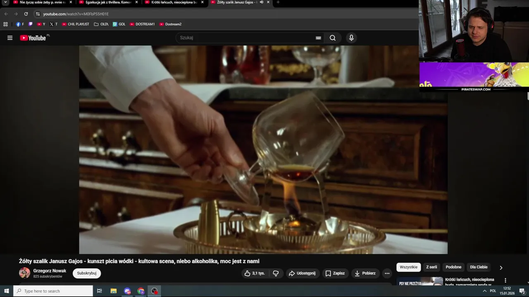Open options for Krótki łańcuch suggested video

coord(505,280)
